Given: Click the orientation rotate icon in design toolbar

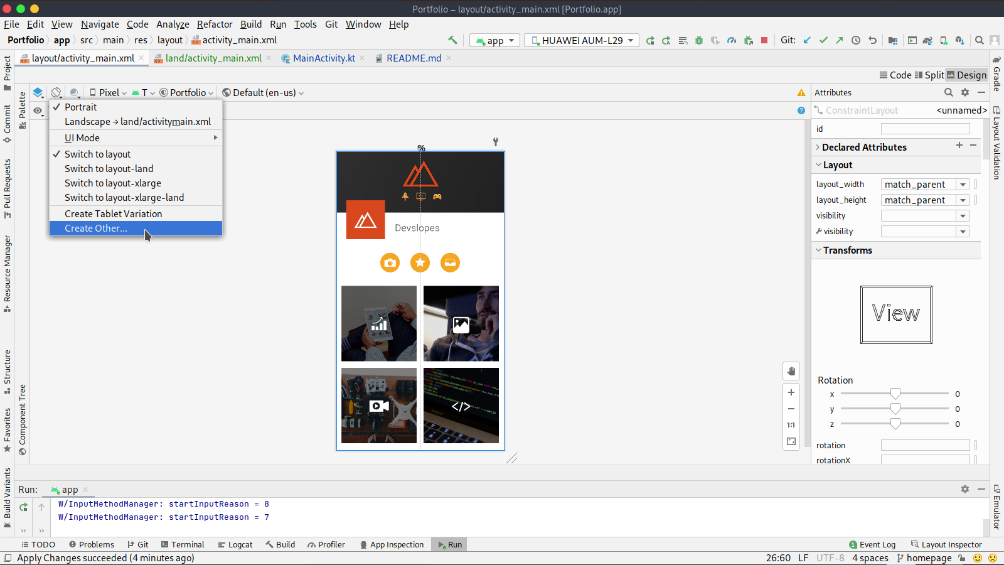Looking at the screenshot, I should coord(56,92).
